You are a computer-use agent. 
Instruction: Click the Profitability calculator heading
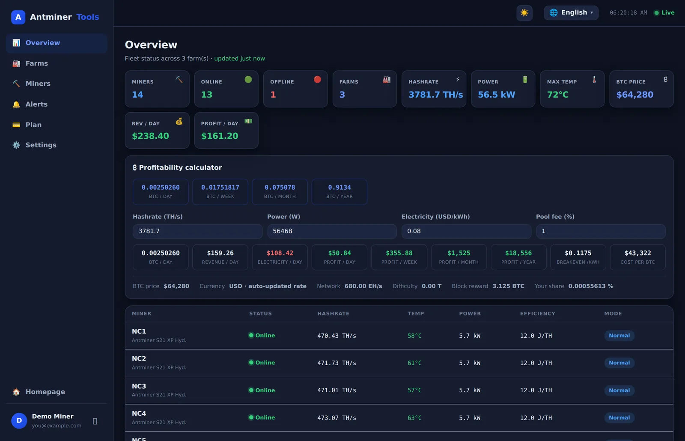(177, 168)
